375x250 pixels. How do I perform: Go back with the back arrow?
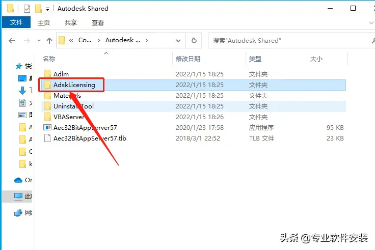tap(12, 41)
